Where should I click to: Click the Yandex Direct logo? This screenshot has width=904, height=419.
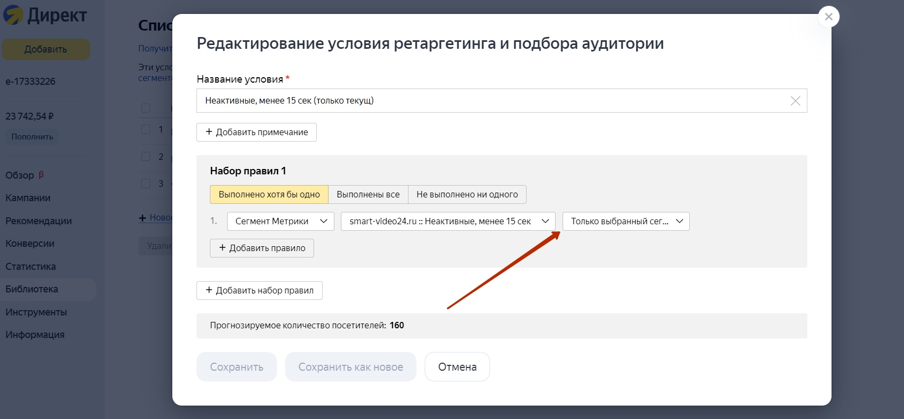click(x=45, y=15)
